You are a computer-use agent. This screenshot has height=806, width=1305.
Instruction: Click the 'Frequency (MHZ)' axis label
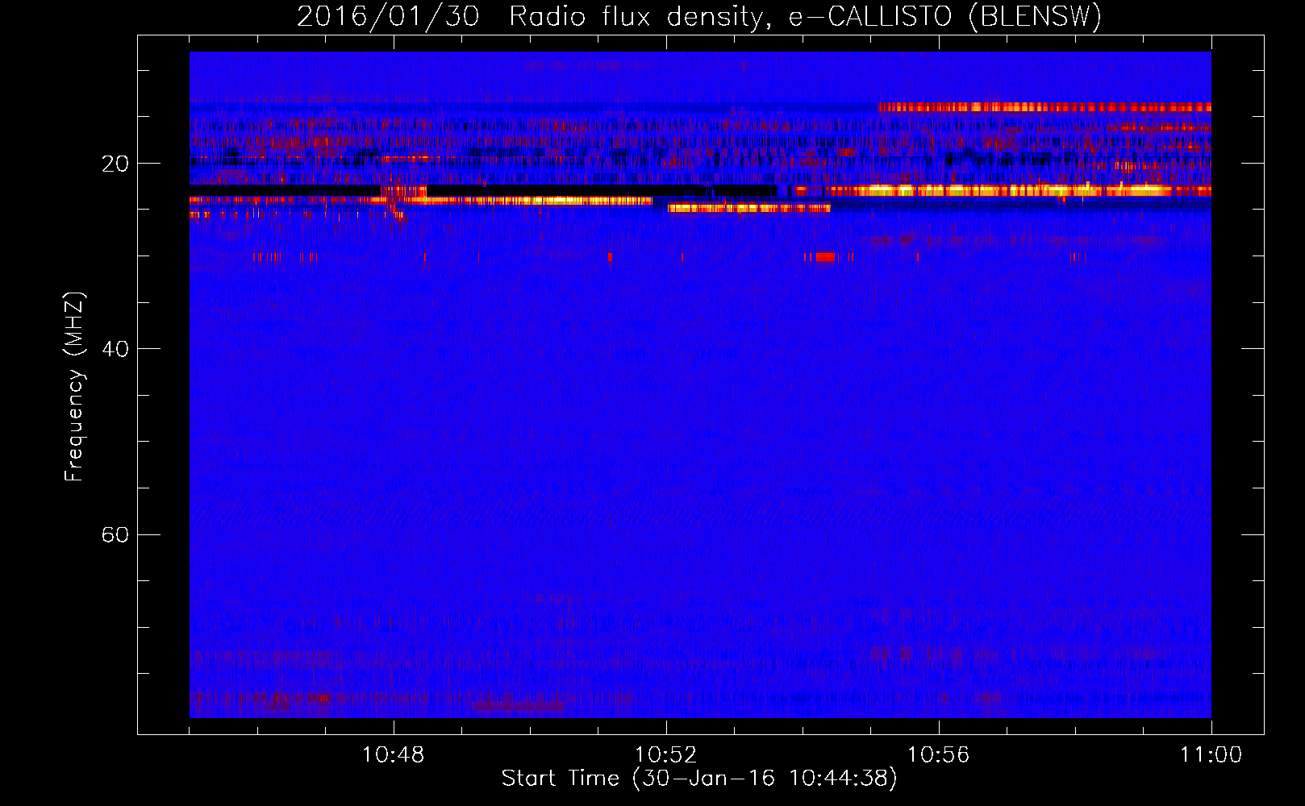tap(74, 387)
